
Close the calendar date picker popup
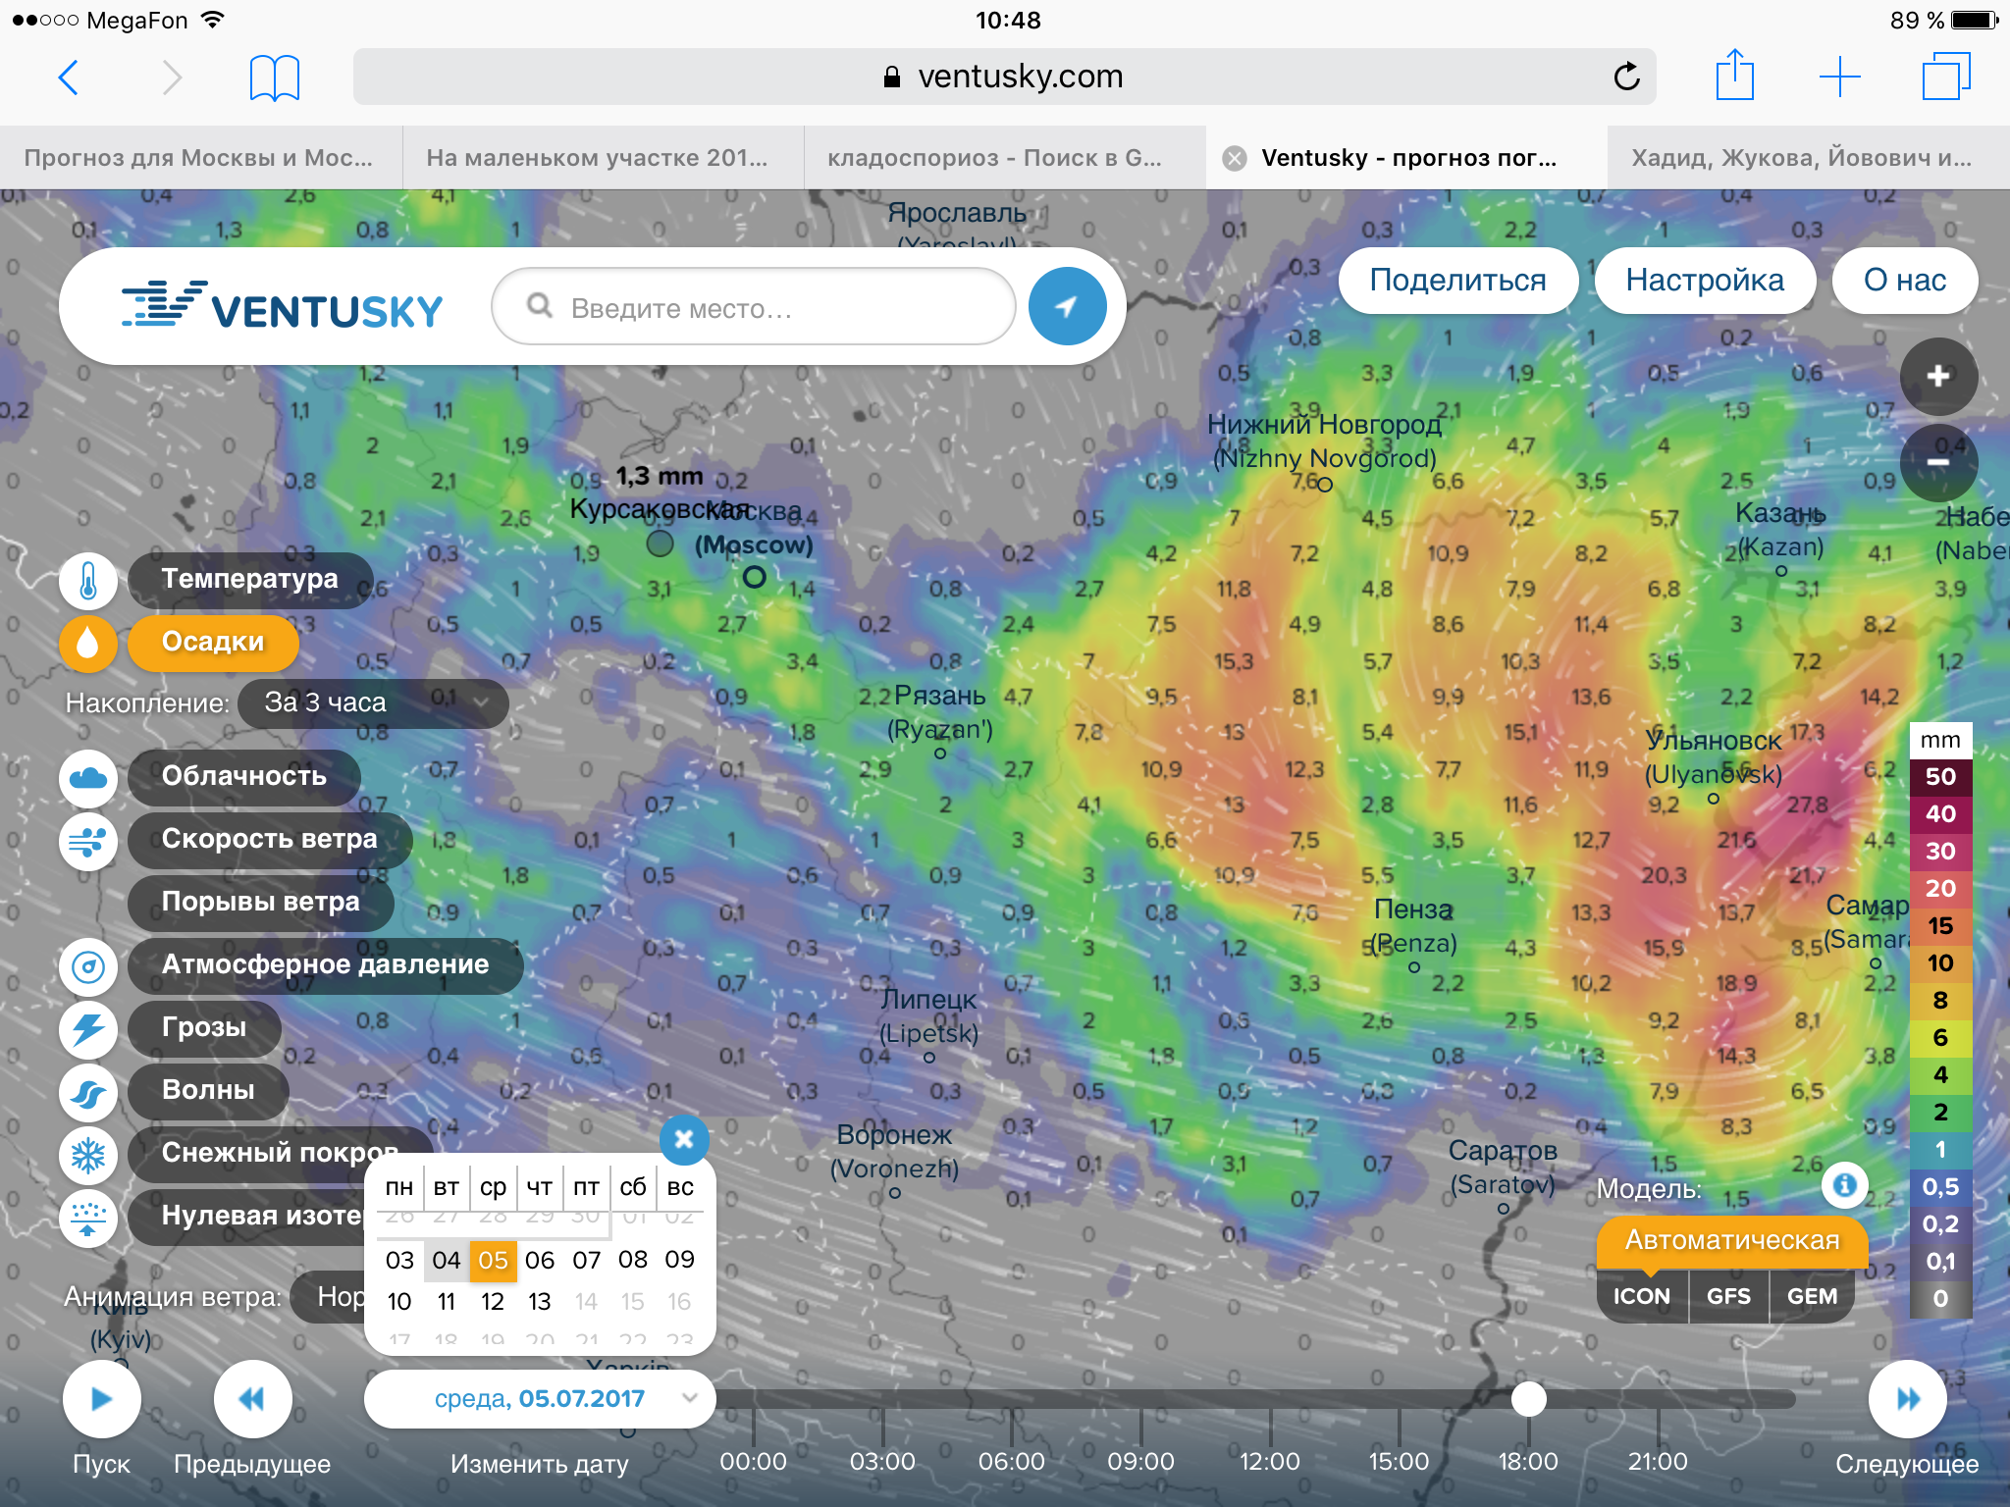684,1139
